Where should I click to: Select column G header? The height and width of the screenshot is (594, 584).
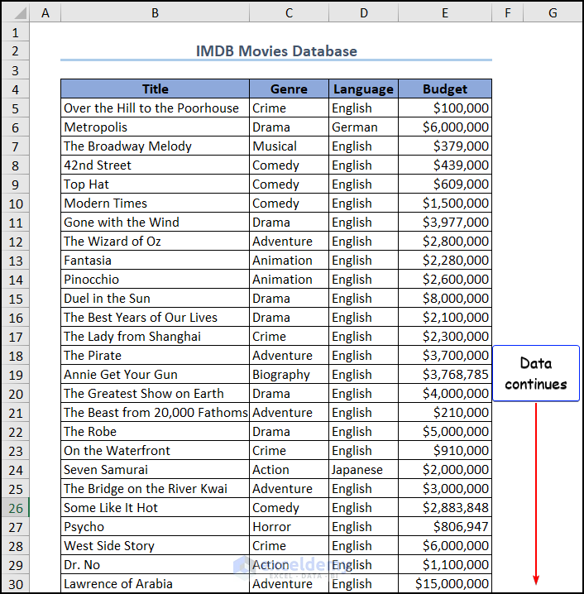(553, 13)
